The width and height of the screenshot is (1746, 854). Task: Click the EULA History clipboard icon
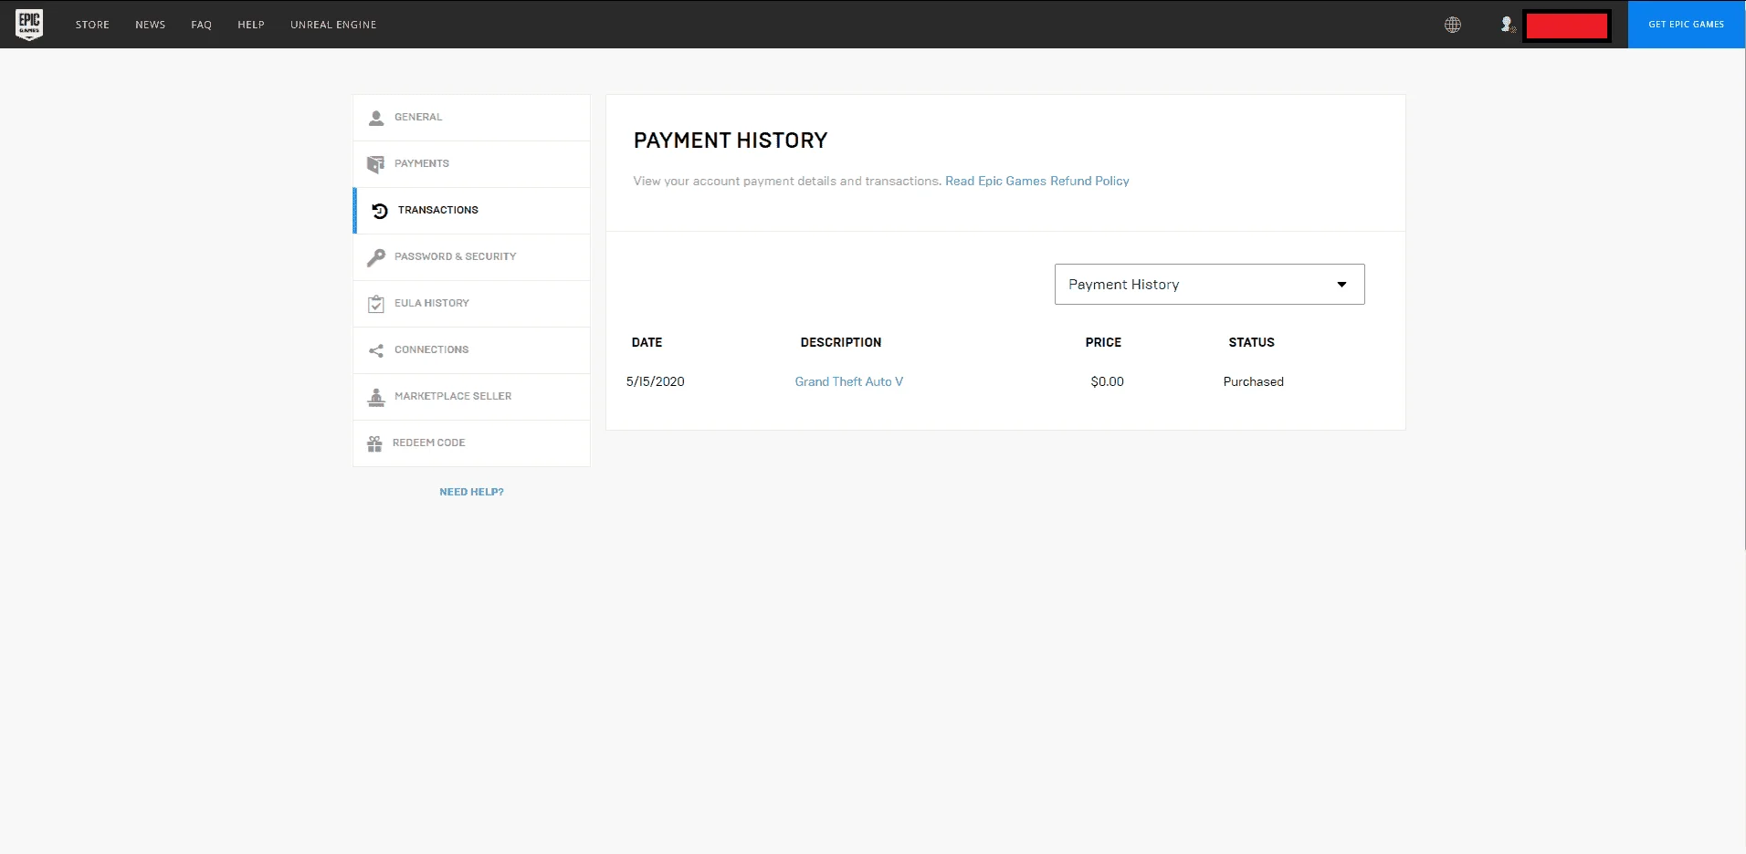click(376, 304)
